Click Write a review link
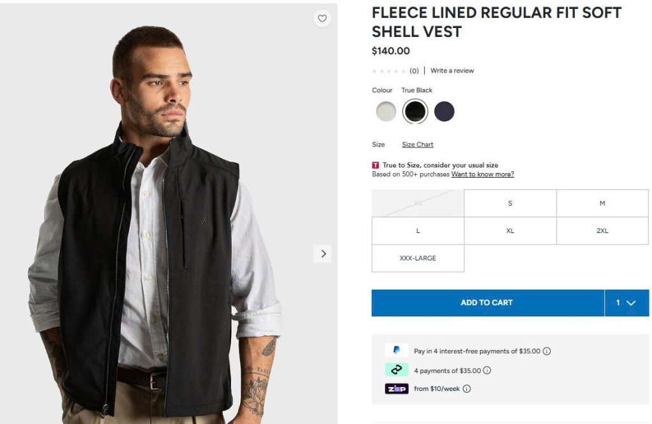 [452, 71]
